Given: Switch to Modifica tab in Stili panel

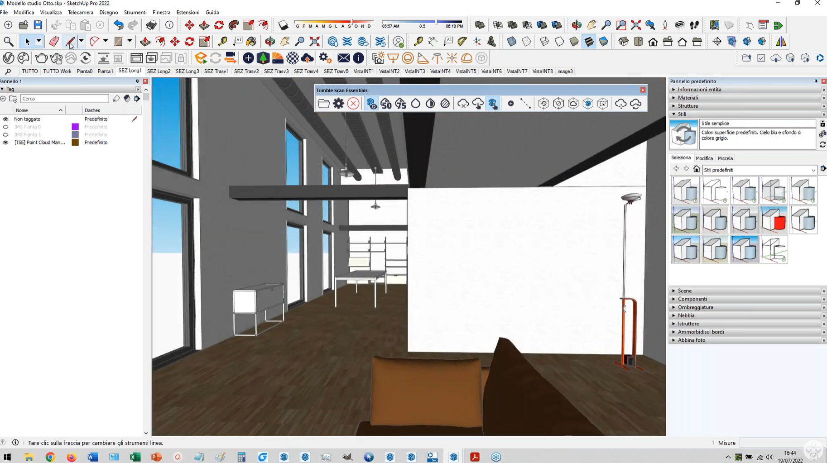Looking at the screenshot, I should click(704, 158).
